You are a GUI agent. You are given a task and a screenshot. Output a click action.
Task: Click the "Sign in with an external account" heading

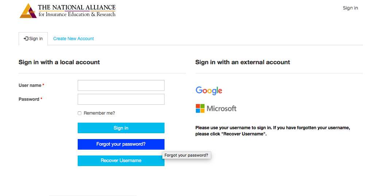243,62
